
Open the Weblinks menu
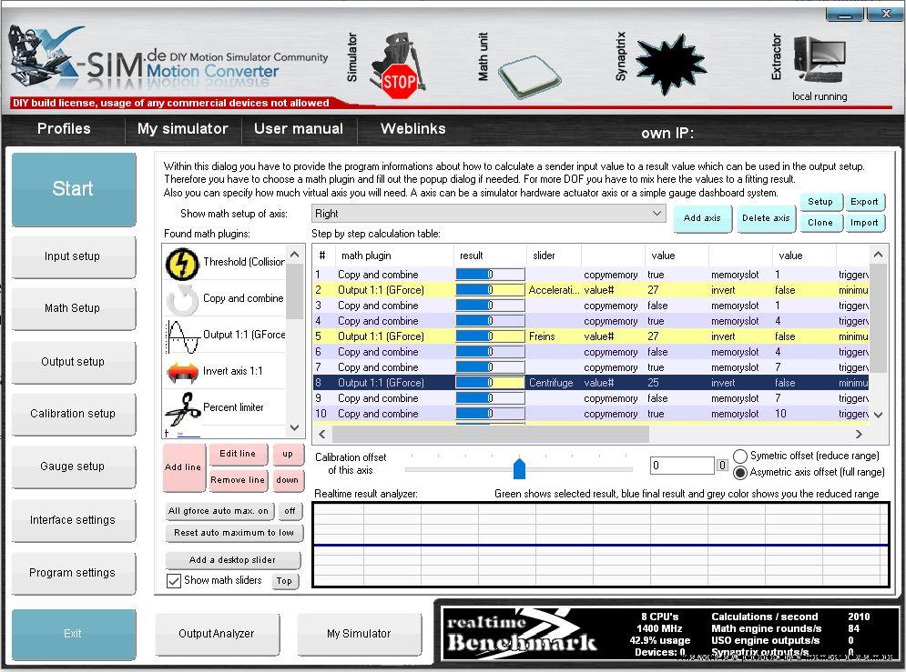[x=413, y=128]
